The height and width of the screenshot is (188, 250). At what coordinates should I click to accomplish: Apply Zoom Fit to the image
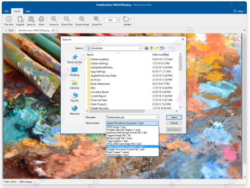pyautogui.click(x=97, y=21)
